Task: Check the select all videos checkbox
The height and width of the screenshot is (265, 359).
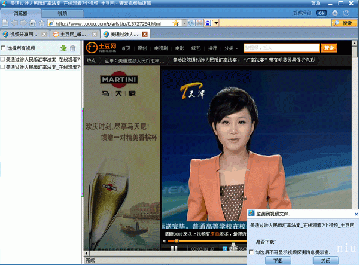Action: point(3,48)
